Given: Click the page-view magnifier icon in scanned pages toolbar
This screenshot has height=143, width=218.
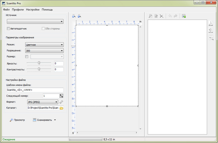Looking at the screenshot, I should 150,16.
